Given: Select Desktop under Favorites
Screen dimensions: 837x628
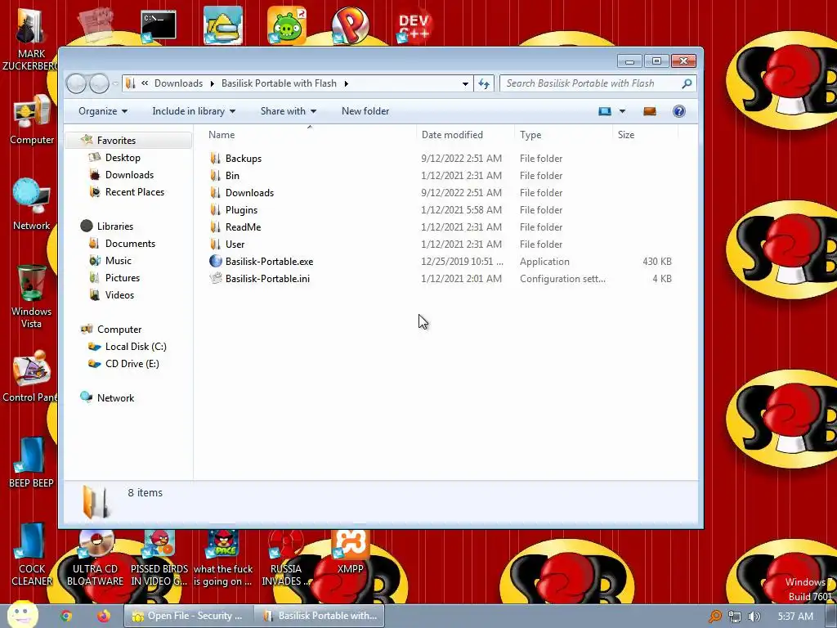Looking at the screenshot, I should pos(123,158).
